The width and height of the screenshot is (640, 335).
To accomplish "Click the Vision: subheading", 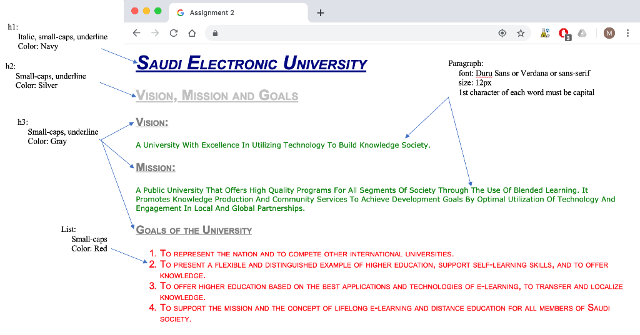I will point(152,122).
